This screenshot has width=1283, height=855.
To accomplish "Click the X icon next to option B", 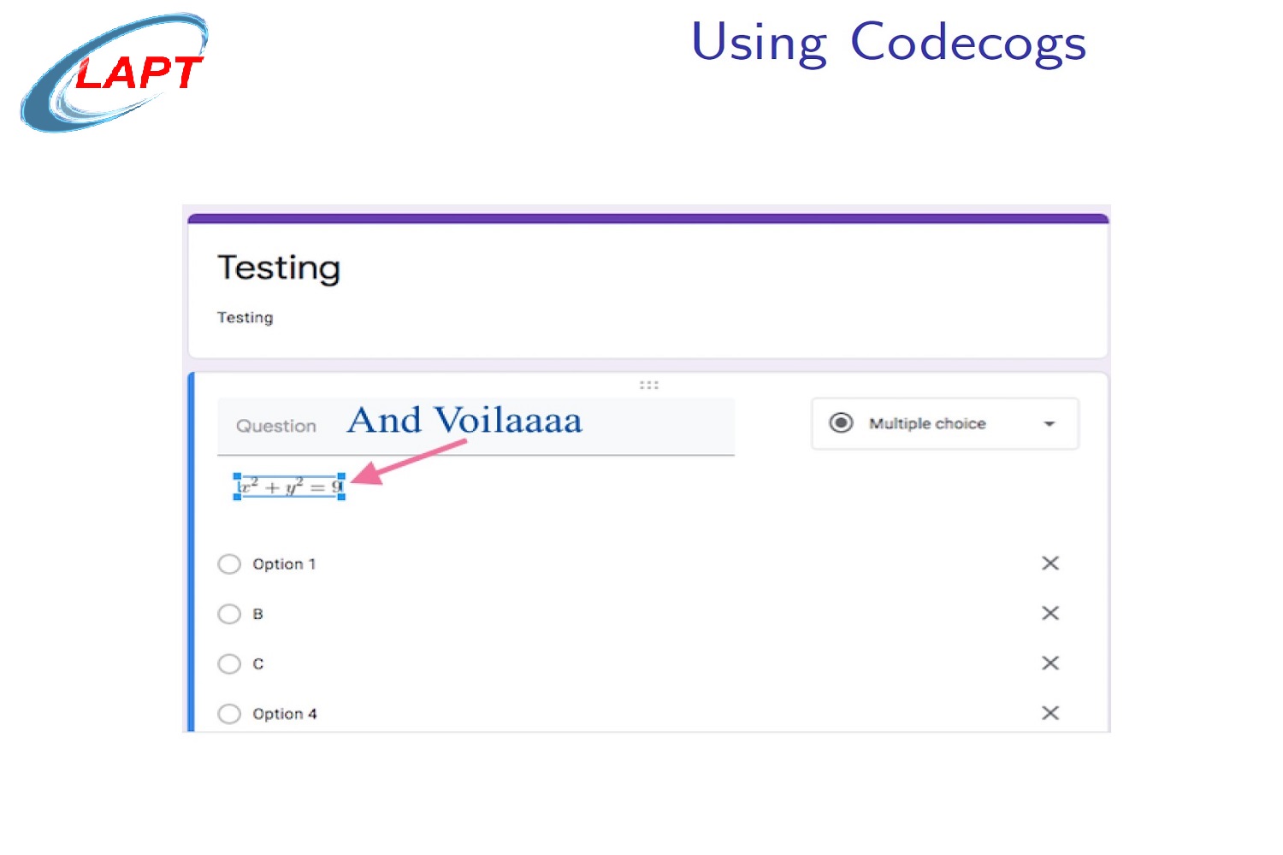I will pyautogui.click(x=1050, y=613).
